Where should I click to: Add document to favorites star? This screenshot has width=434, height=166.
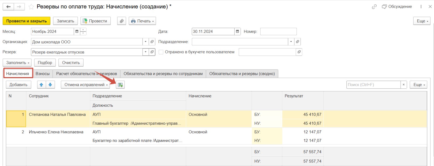(31, 7)
